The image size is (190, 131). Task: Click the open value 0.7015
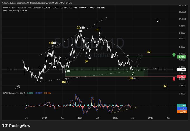(x=46, y=8)
